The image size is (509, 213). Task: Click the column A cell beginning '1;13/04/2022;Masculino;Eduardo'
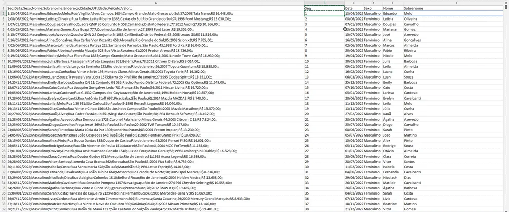tap(155, 14)
